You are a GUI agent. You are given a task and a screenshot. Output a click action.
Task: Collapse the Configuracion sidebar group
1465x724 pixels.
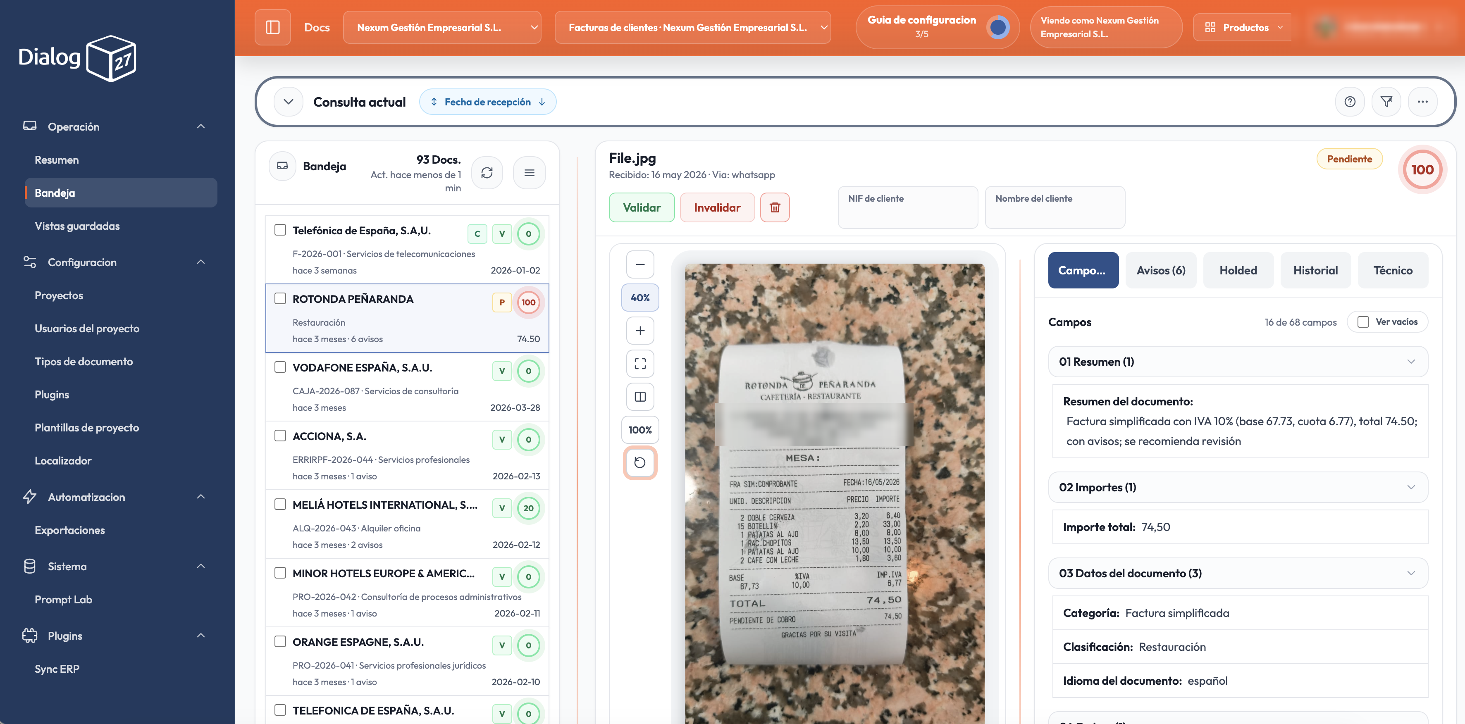coord(201,262)
